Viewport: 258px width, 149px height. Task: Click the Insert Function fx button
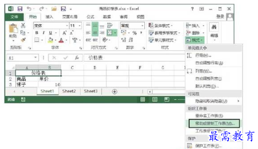click(x=77, y=58)
